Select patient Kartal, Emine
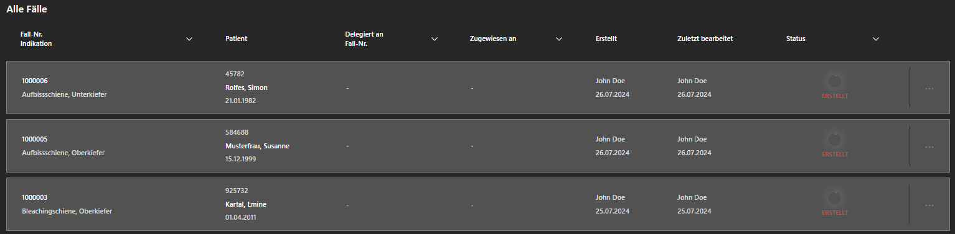The image size is (955, 234). [247, 204]
